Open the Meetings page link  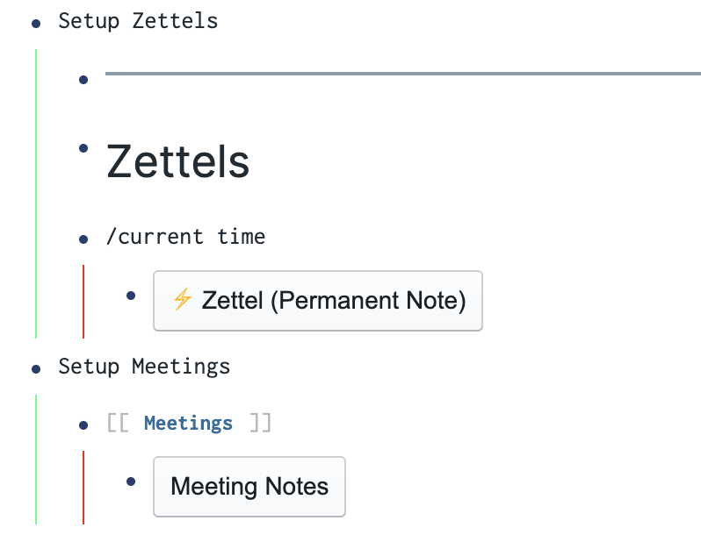[188, 424]
